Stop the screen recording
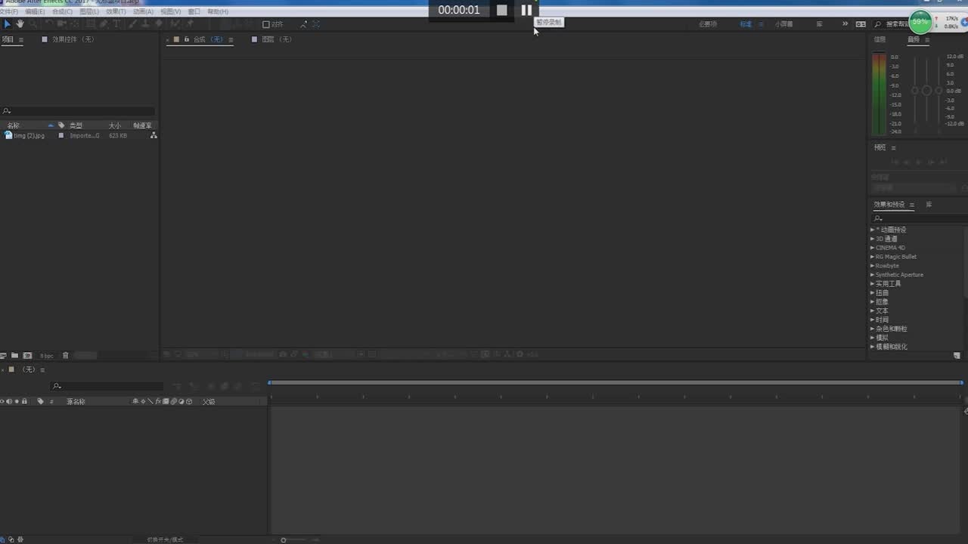Image resolution: width=968 pixels, height=544 pixels. pyautogui.click(x=502, y=10)
